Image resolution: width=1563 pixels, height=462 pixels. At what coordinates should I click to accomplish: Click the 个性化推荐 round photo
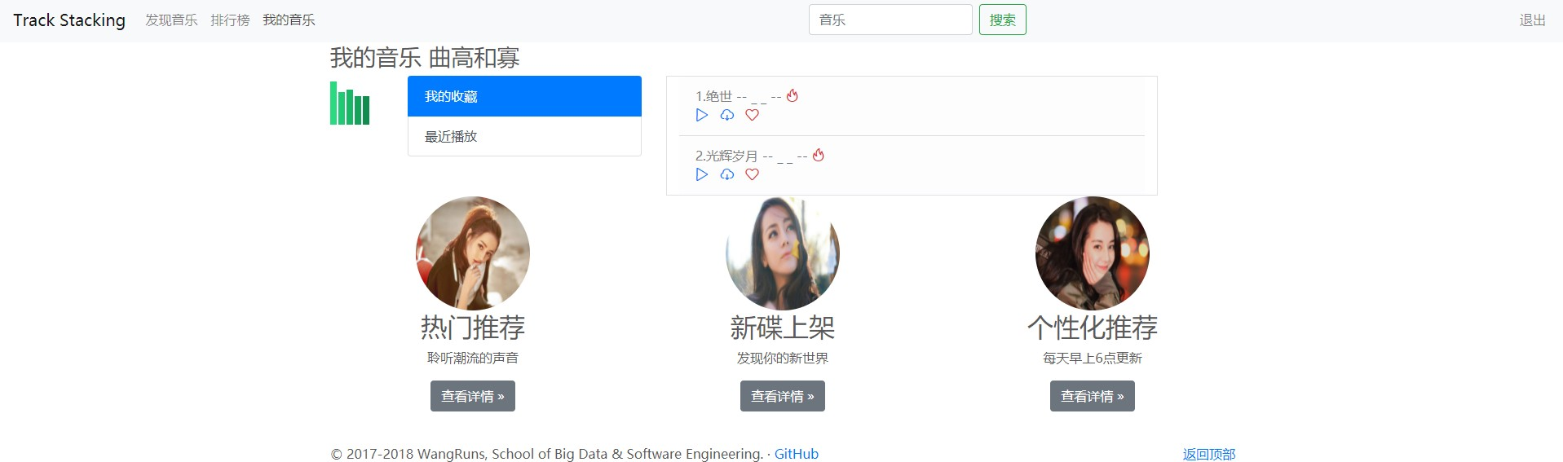point(1093,253)
